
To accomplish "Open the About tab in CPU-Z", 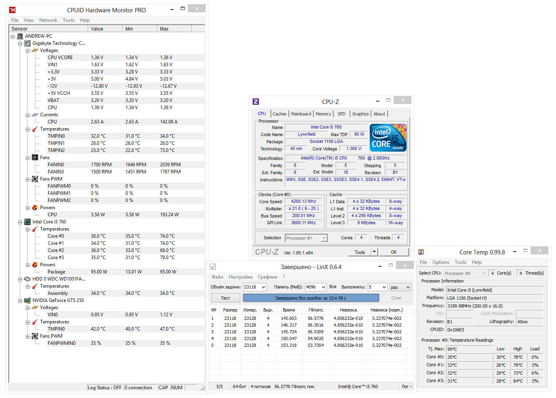I will click(379, 114).
